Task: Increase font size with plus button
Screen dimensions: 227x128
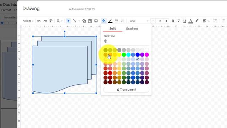Action: coord(166,21)
